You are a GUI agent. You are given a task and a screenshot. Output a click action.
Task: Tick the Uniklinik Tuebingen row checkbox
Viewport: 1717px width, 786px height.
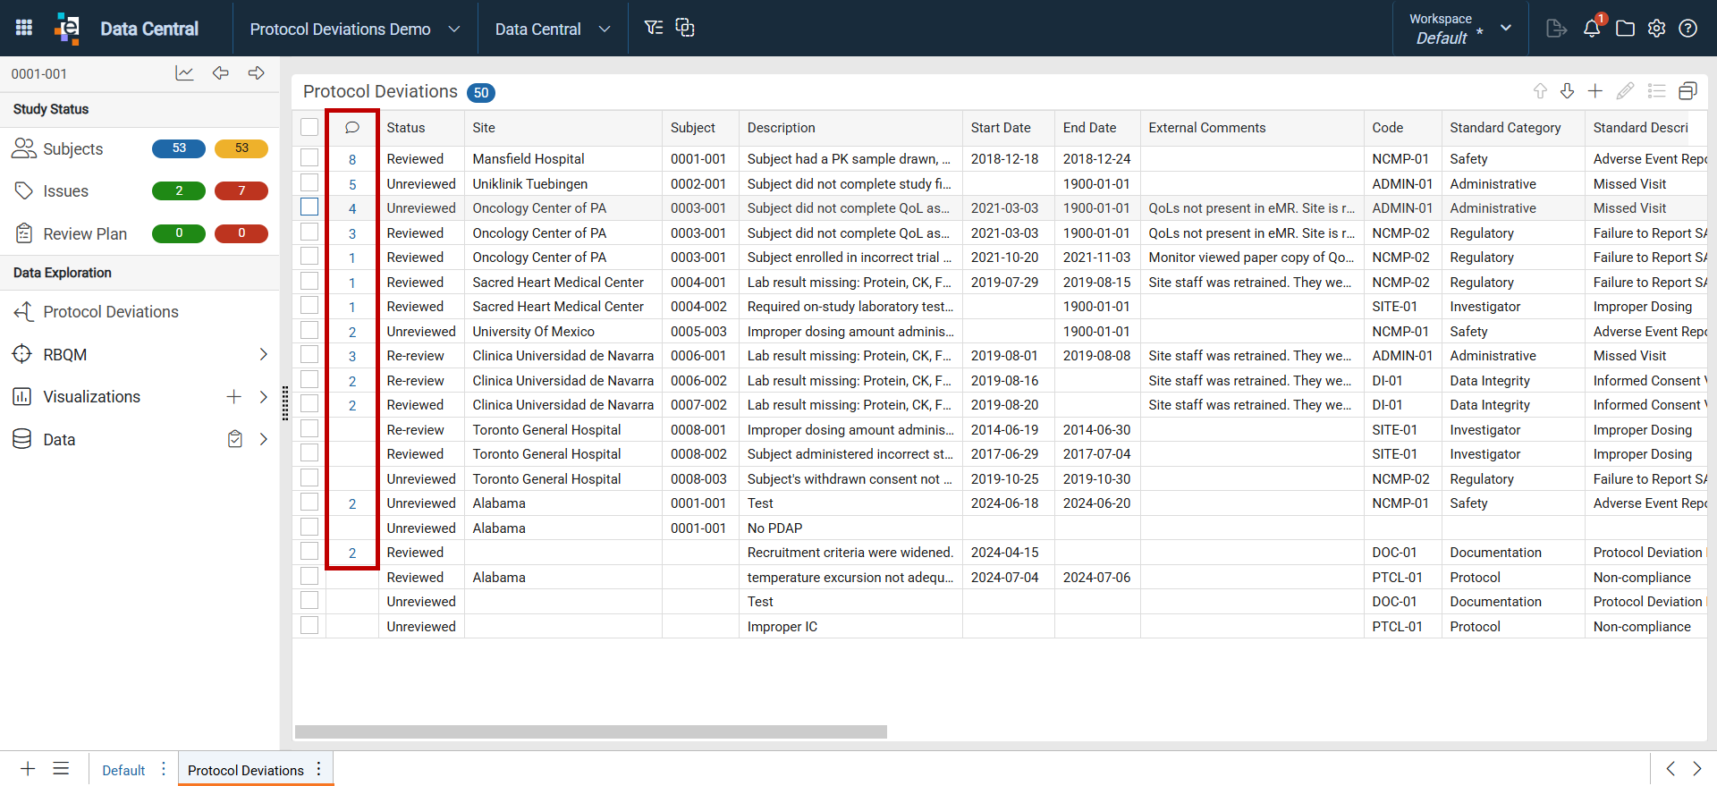tap(309, 183)
